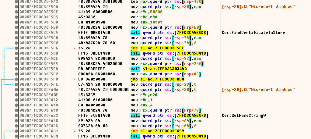Click instruction "cmp dword ptr ss:[rsp+64],0"
This screenshot has width=311, height=139.
coord(164,126)
